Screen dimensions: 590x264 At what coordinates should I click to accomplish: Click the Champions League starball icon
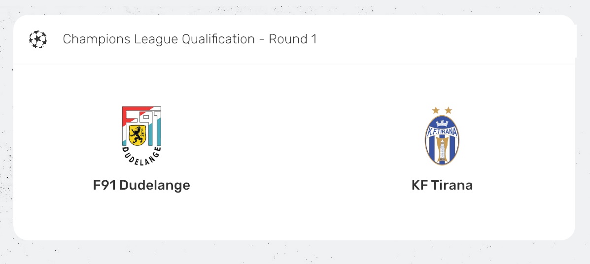point(38,39)
